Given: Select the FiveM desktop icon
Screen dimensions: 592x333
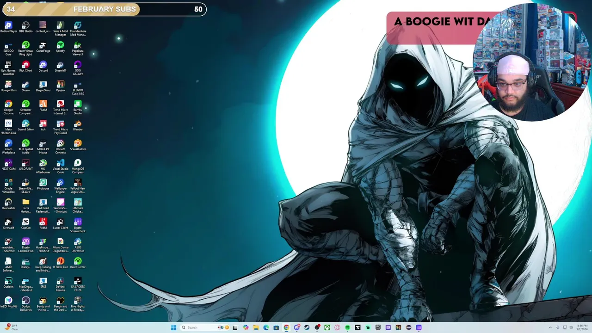Looking at the screenshot, I should coord(43,106).
